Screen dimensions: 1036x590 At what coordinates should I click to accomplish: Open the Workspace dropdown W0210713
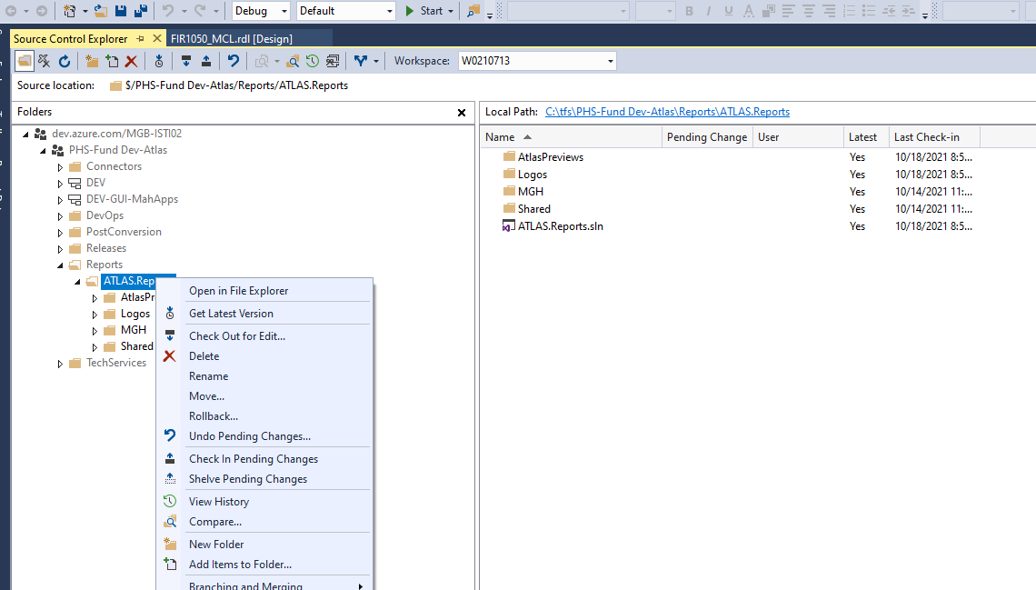pyautogui.click(x=536, y=61)
